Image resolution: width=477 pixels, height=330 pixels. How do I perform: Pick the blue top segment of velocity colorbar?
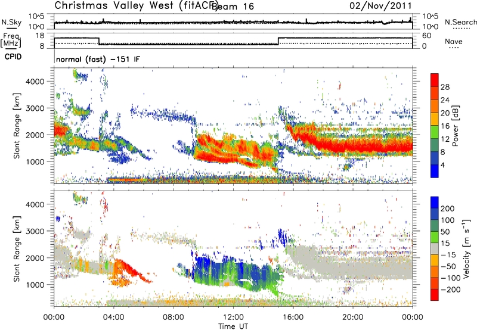(x=435, y=203)
